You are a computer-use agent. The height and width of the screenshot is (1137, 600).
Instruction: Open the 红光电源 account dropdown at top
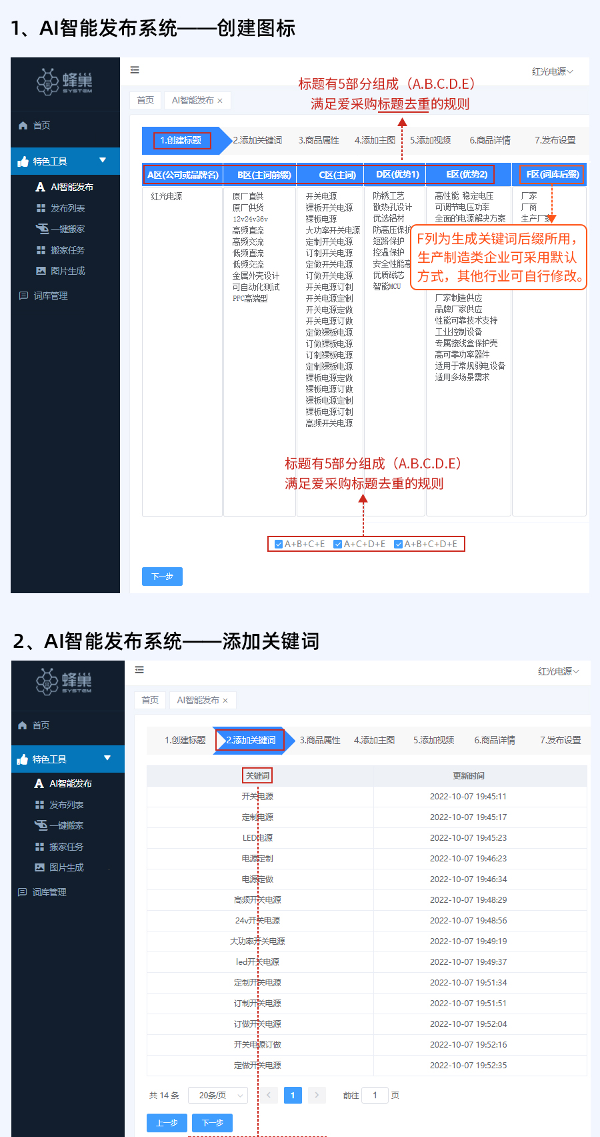(552, 71)
